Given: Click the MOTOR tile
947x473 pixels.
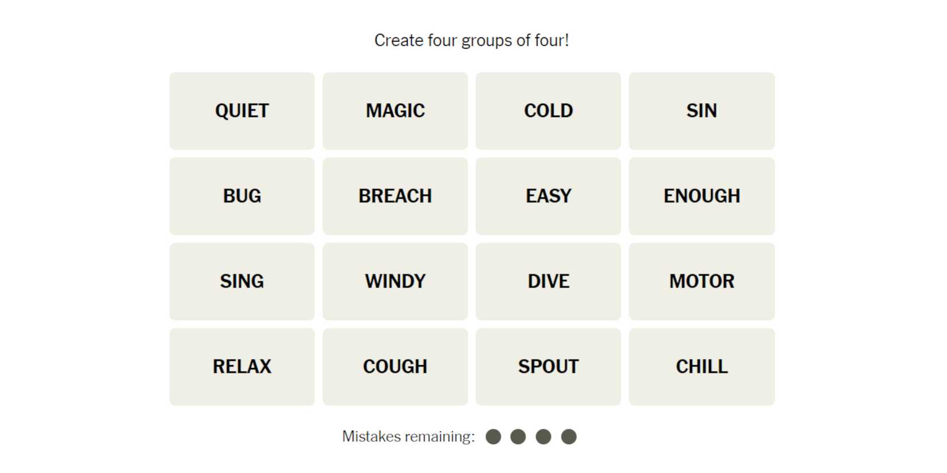Looking at the screenshot, I should 701,282.
